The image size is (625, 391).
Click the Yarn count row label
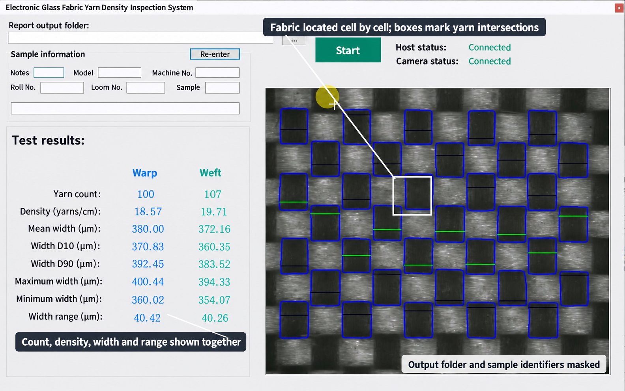pos(77,194)
